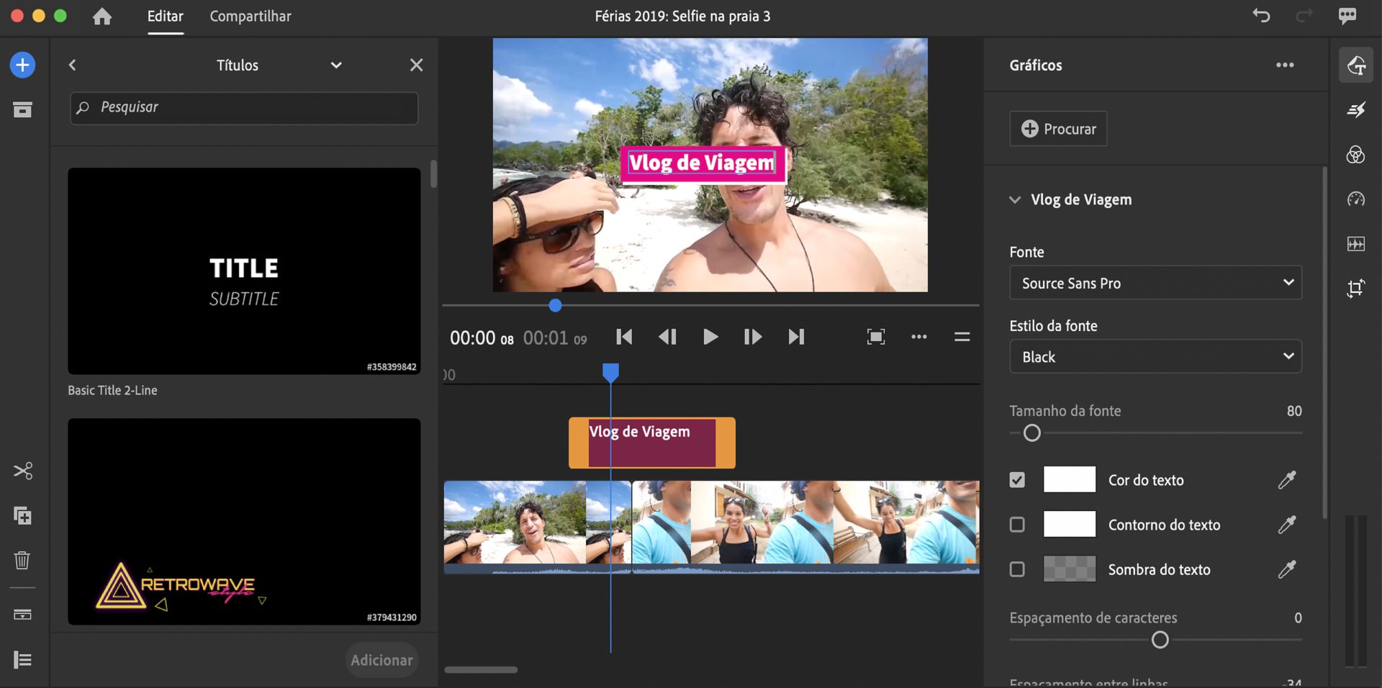The width and height of the screenshot is (1382, 688).
Task: Go to the home screen
Action: (101, 16)
